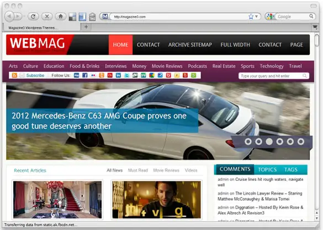The height and width of the screenshot is (230, 323).
Task: Select the filled third slider dot
Action: 269,142
